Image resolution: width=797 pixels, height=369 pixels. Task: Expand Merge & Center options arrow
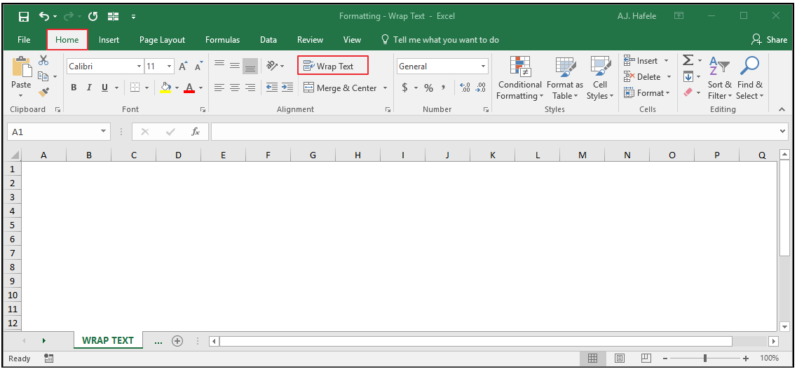pyautogui.click(x=385, y=88)
